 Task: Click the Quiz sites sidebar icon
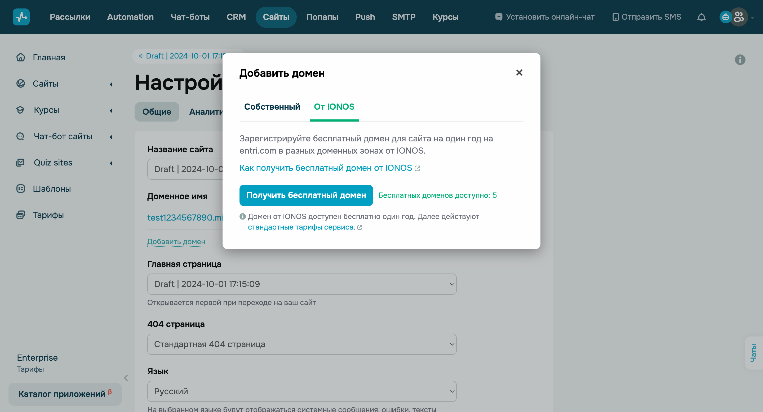pyautogui.click(x=20, y=163)
